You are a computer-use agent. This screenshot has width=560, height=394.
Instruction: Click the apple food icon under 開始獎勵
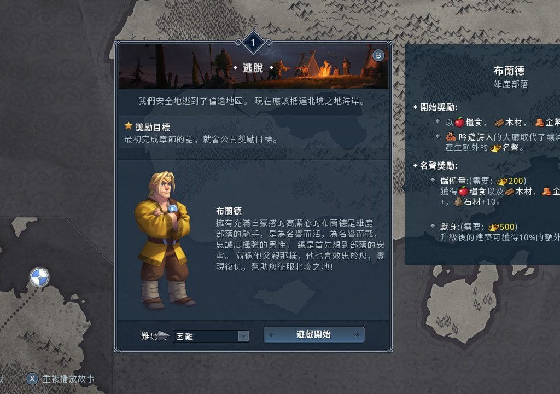(459, 122)
